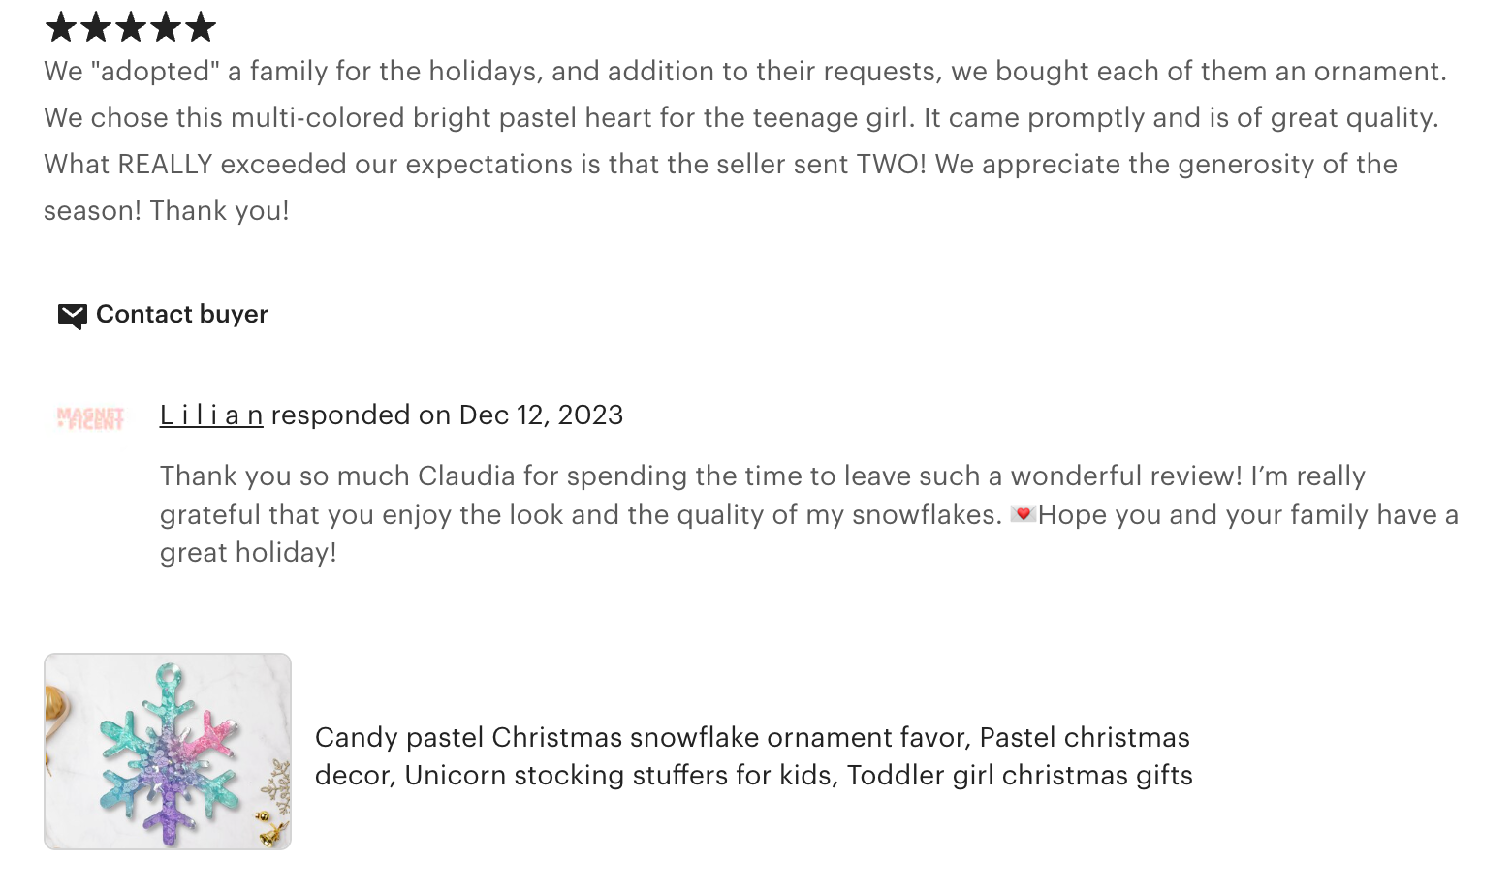The image size is (1512, 891).
Task: Click the response date Dec 12, 2023
Action: click(x=541, y=415)
